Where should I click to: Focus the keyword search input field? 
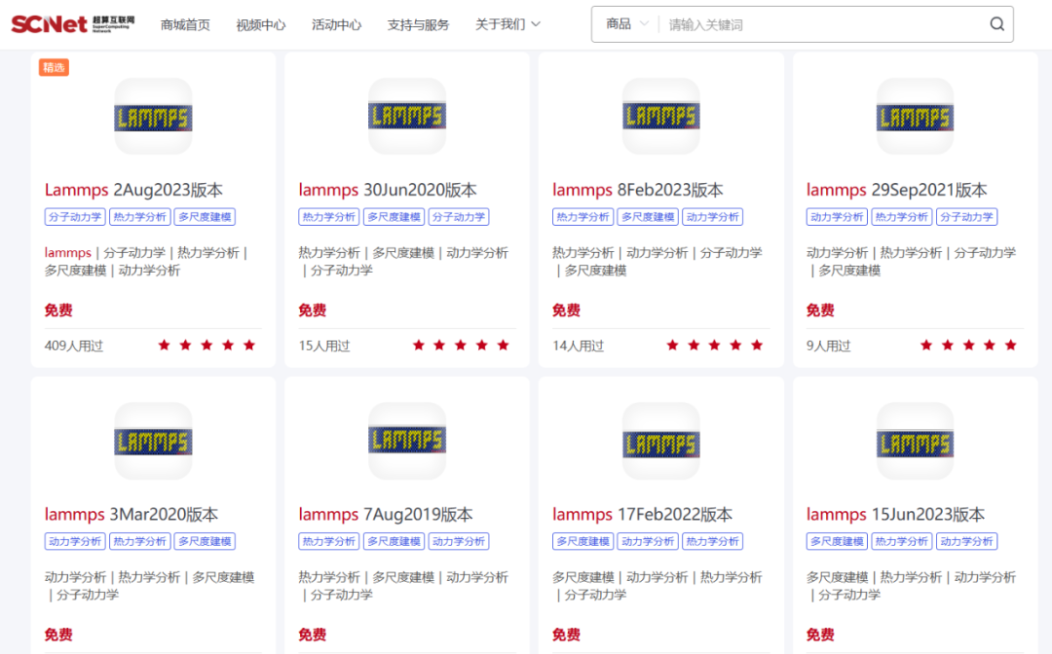(x=818, y=24)
